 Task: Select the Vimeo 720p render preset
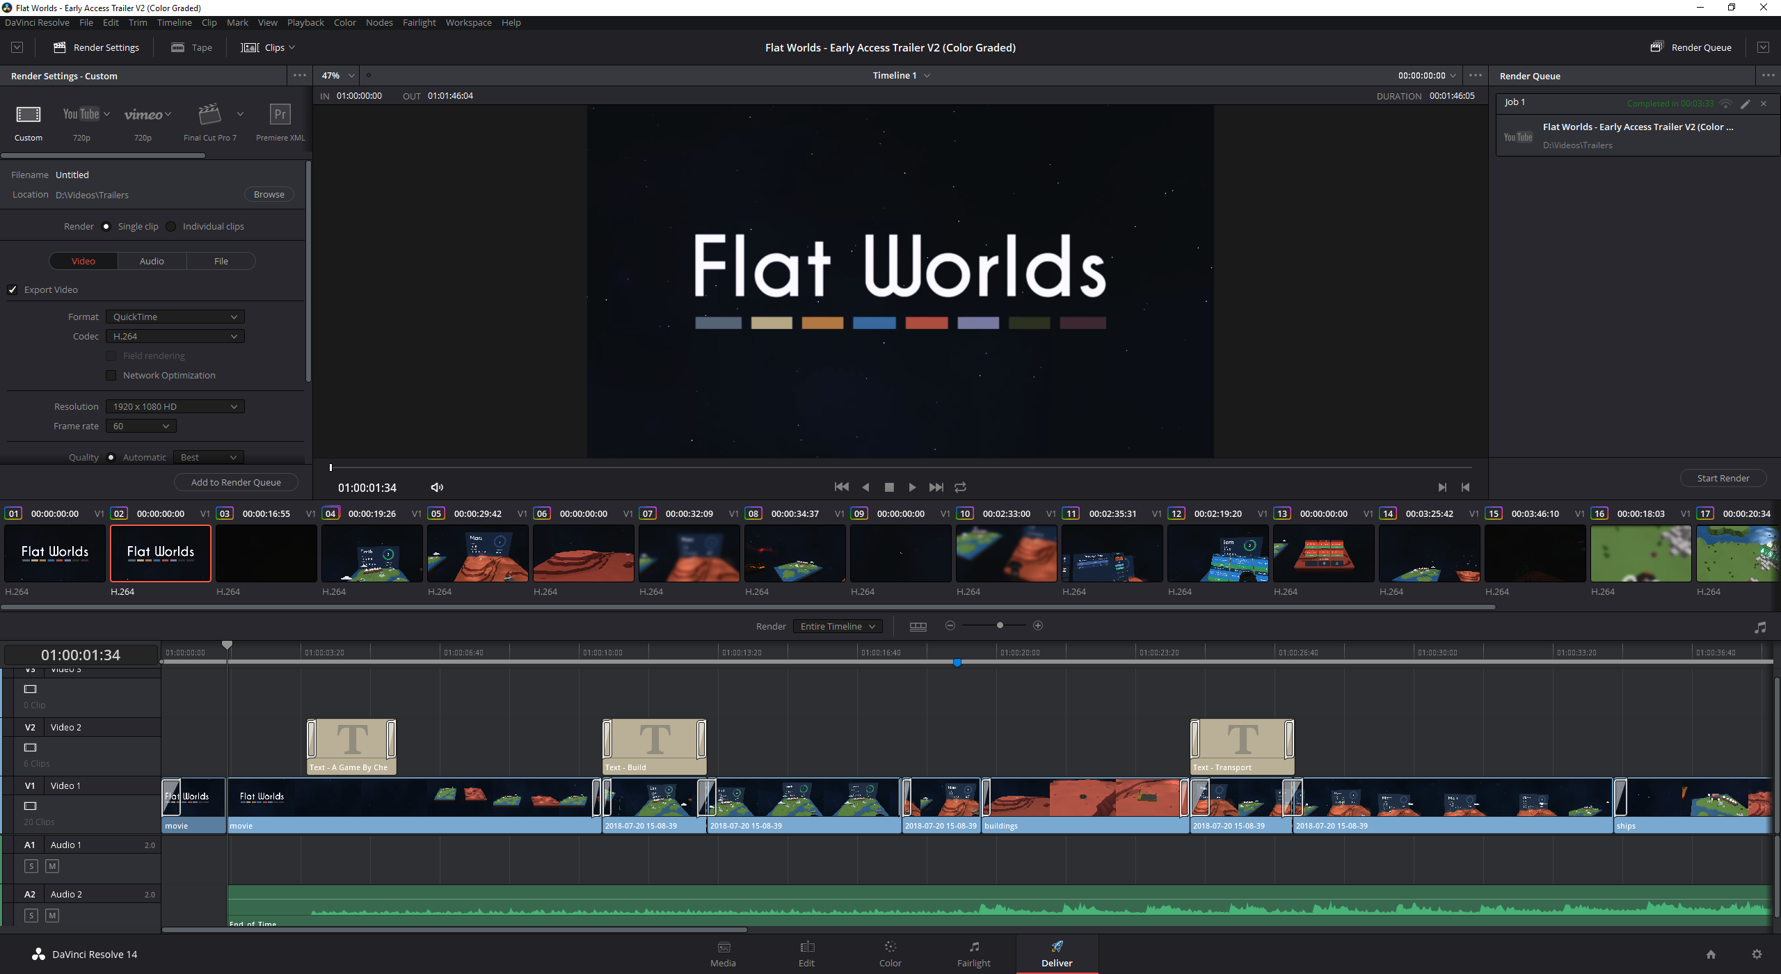[143, 122]
